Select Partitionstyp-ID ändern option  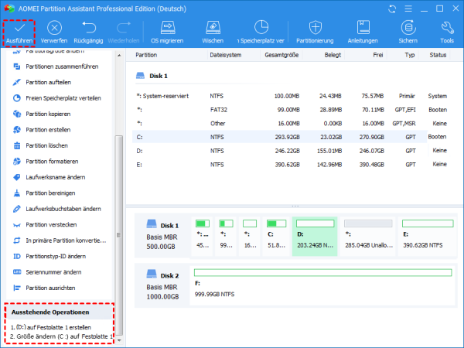pos(49,257)
